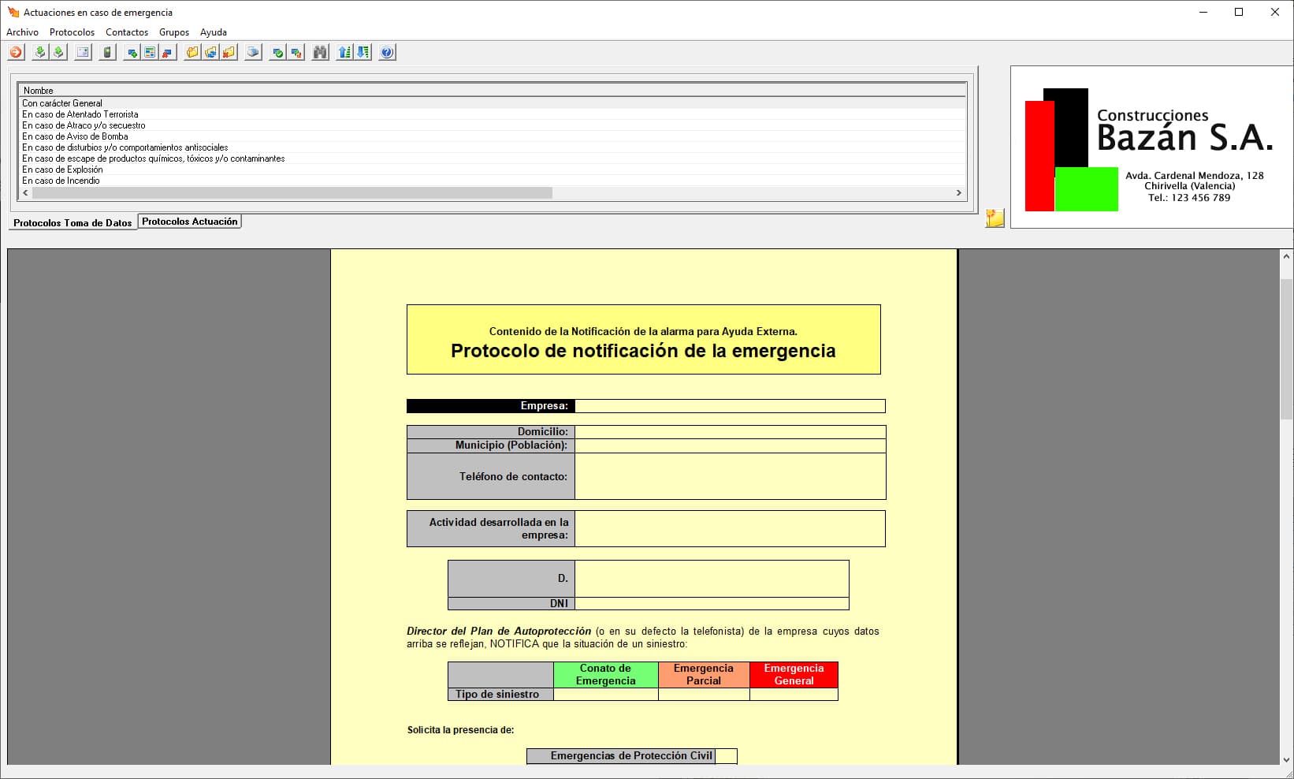Click the edit protocol form icon

click(150, 53)
